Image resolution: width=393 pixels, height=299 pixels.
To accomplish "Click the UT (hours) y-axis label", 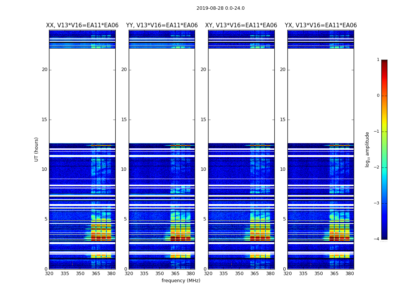I will point(37,149).
